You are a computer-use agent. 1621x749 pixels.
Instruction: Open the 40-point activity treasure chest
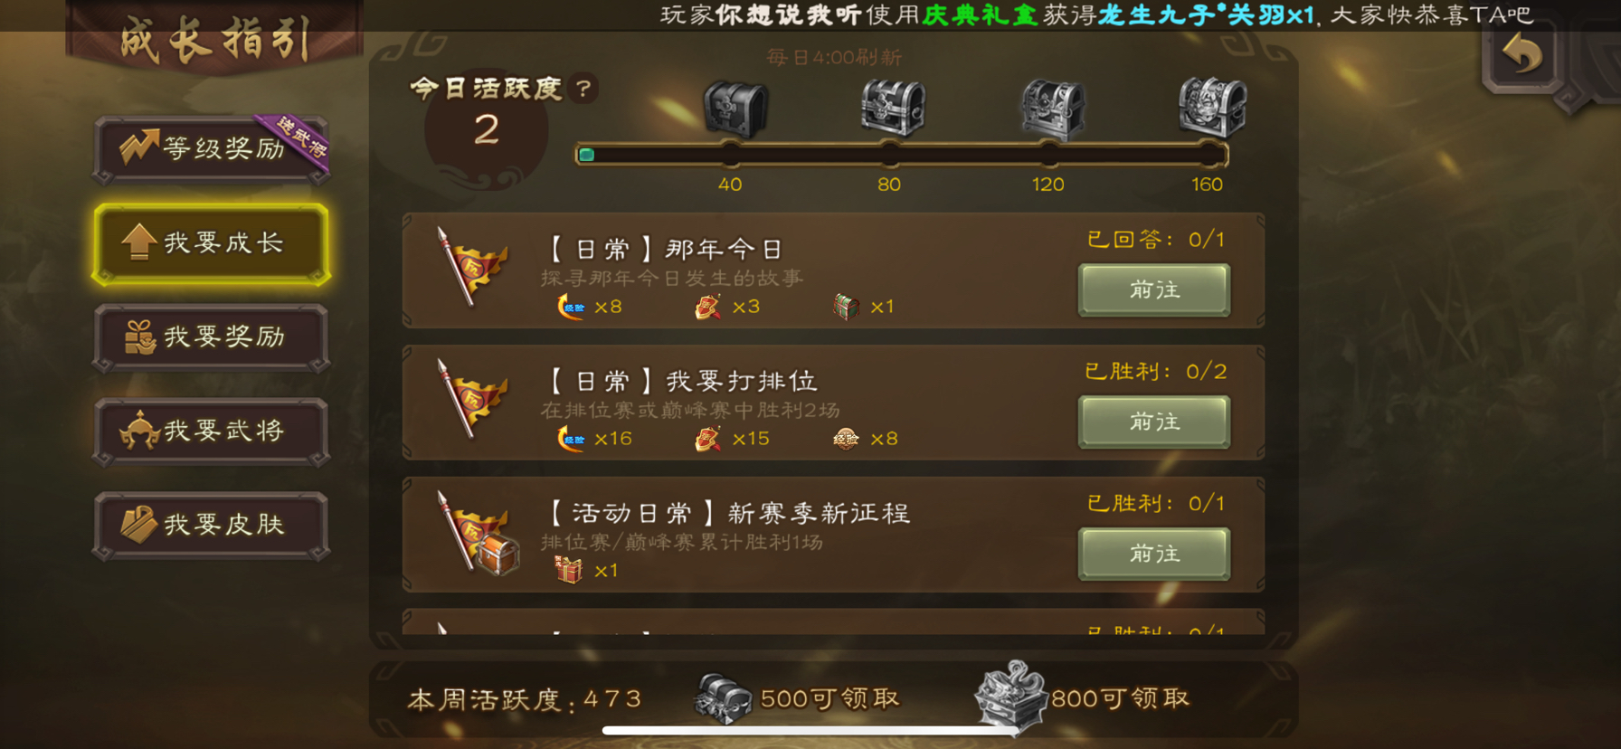pyautogui.click(x=735, y=109)
